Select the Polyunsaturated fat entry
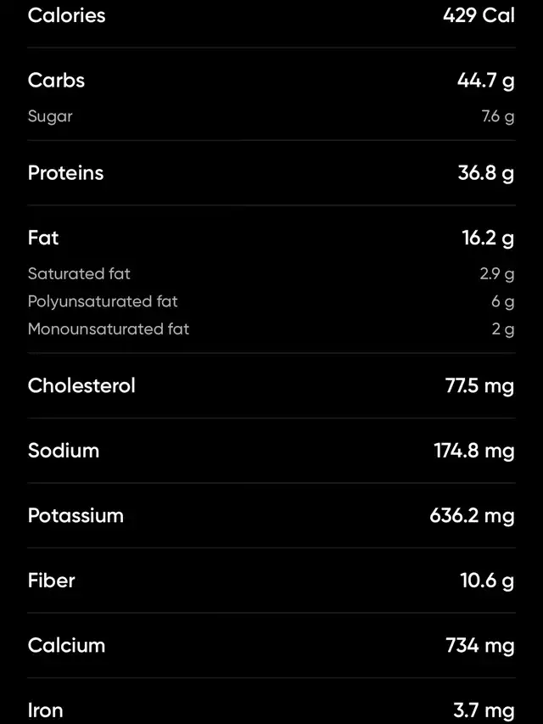 tap(103, 301)
